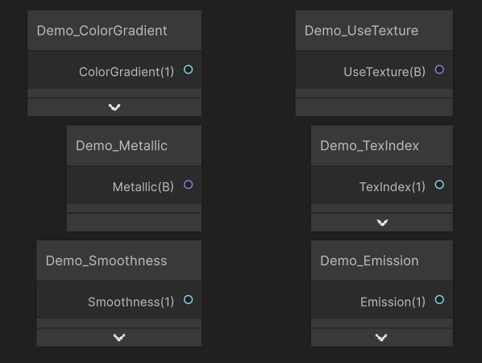Expand the Demo_Smoothness node chevron
This screenshot has width=482, height=363.
pos(119,337)
